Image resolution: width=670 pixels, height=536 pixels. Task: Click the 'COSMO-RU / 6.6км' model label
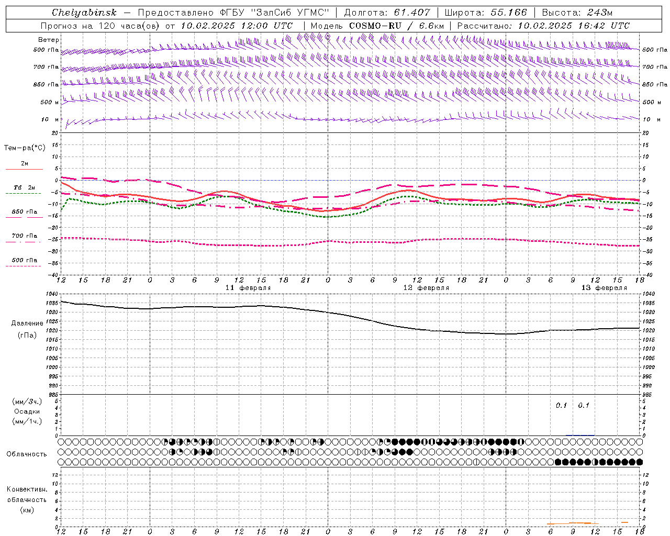[x=397, y=26]
